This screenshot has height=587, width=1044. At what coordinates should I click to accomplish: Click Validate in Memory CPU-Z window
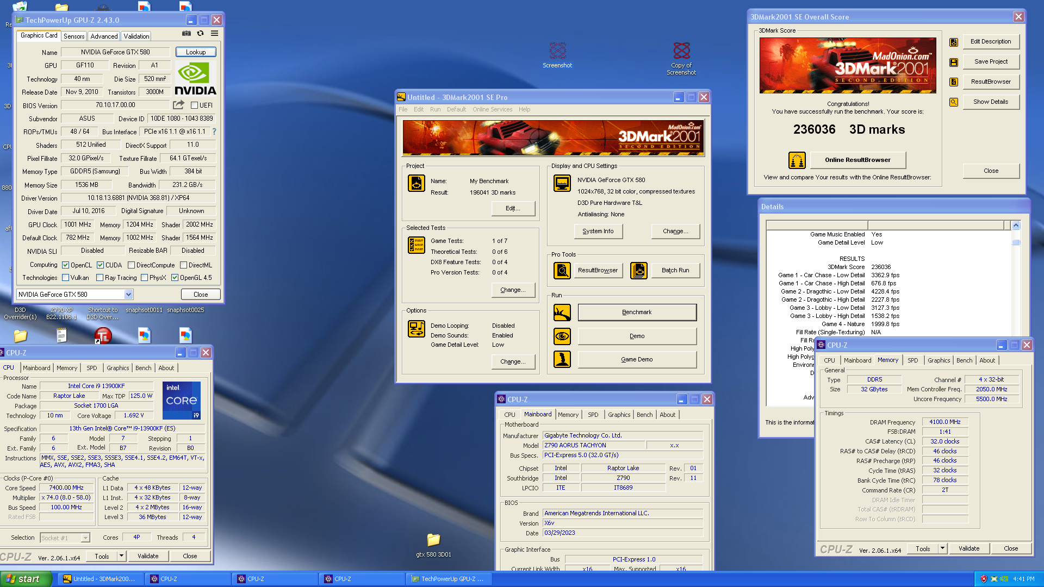point(969,548)
